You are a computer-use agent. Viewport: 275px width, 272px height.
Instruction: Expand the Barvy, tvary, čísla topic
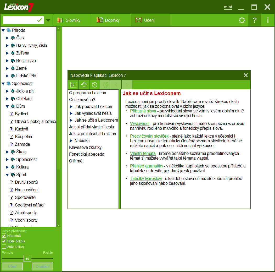click(x=7, y=46)
